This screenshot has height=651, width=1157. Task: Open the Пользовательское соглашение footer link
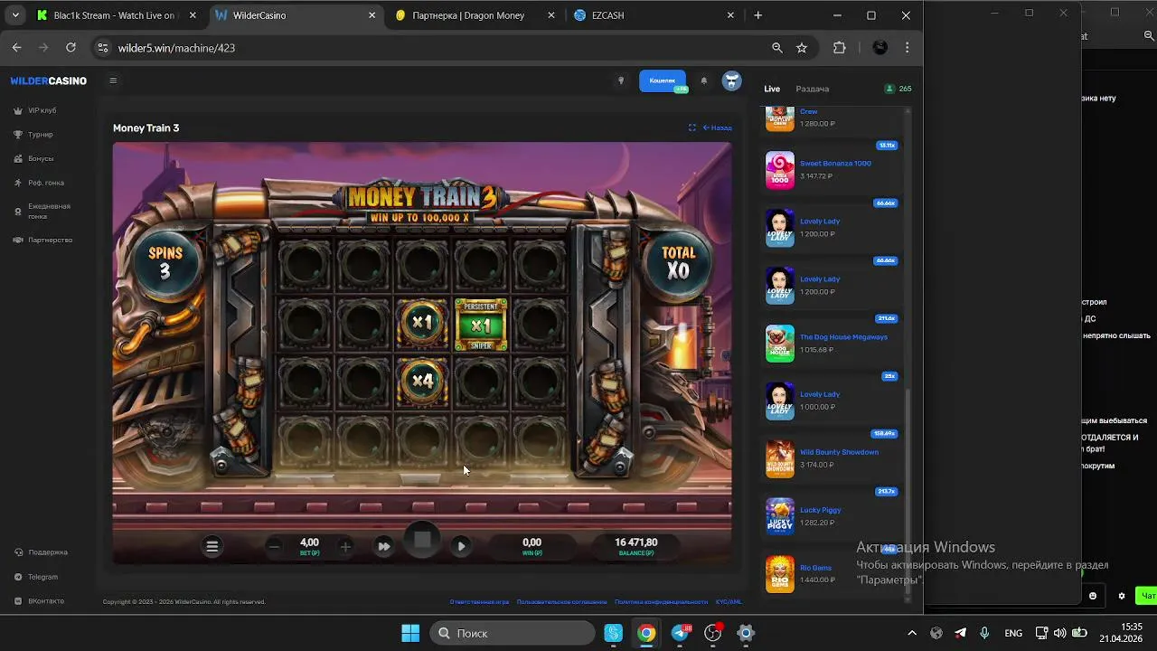(x=561, y=601)
